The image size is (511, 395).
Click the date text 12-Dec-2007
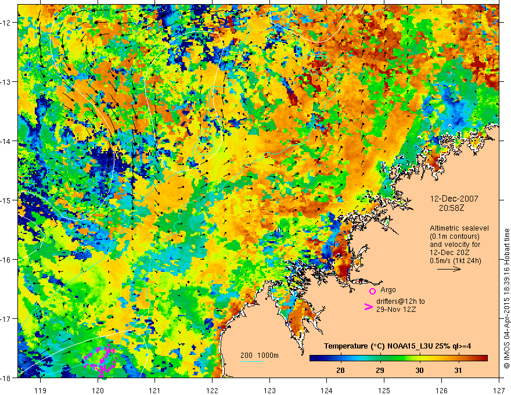[454, 199]
